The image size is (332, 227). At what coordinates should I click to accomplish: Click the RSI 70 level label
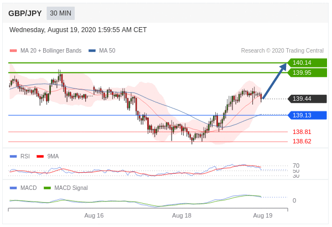tap(296, 166)
